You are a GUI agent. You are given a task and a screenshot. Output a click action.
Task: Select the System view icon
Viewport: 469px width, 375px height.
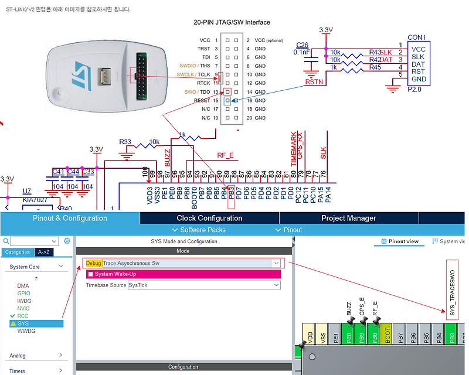434,241
